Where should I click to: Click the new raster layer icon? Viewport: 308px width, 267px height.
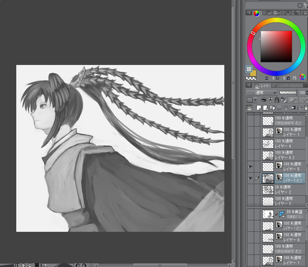click(258, 108)
